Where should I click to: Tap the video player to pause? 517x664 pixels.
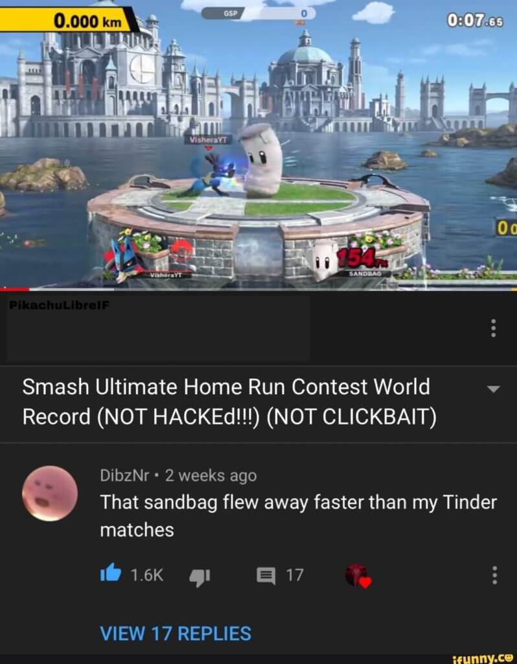coord(258,144)
